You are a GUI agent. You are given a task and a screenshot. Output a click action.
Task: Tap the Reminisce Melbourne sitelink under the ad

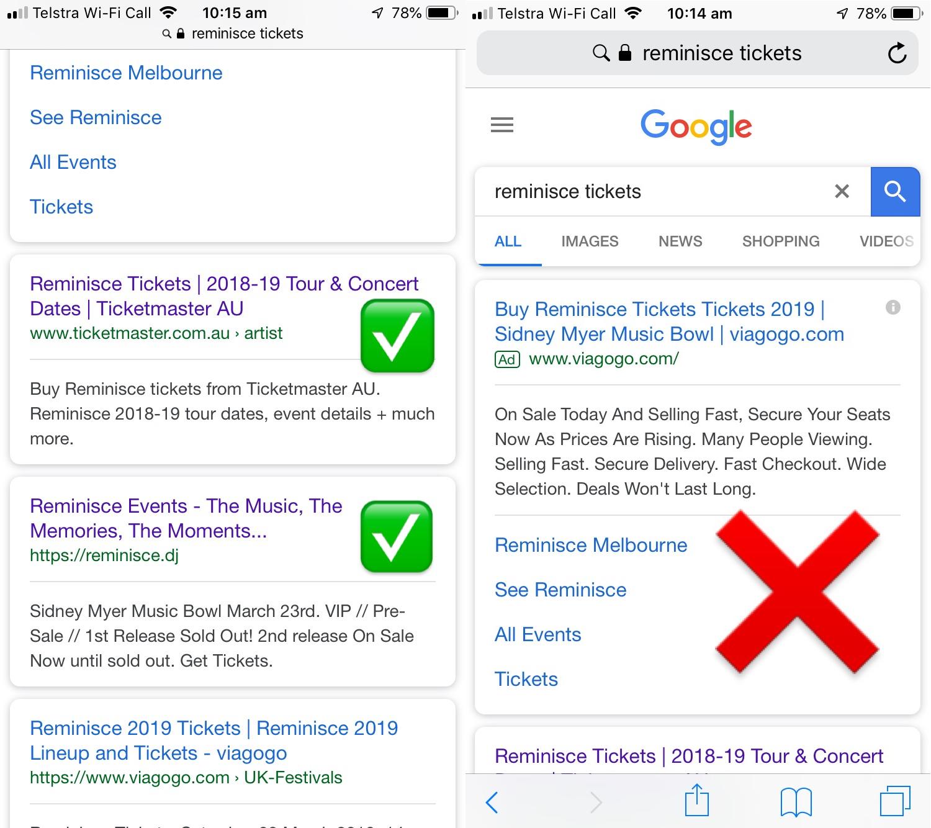(591, 545)
